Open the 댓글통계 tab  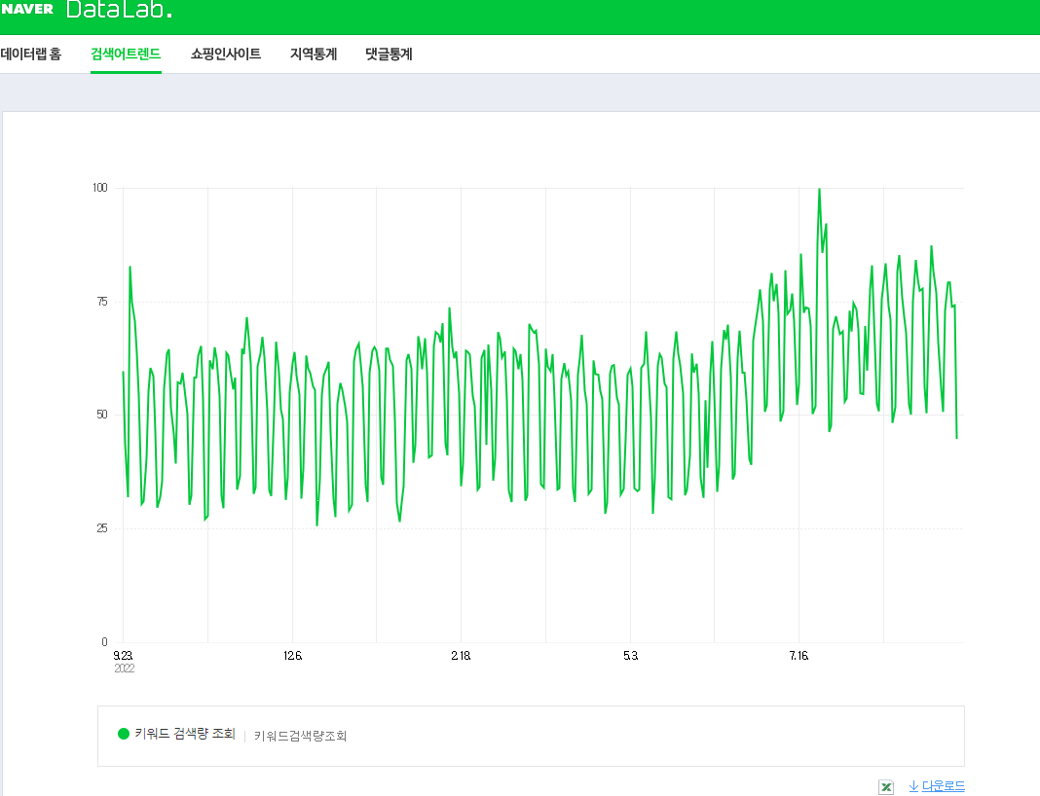[x=390, y=54]
